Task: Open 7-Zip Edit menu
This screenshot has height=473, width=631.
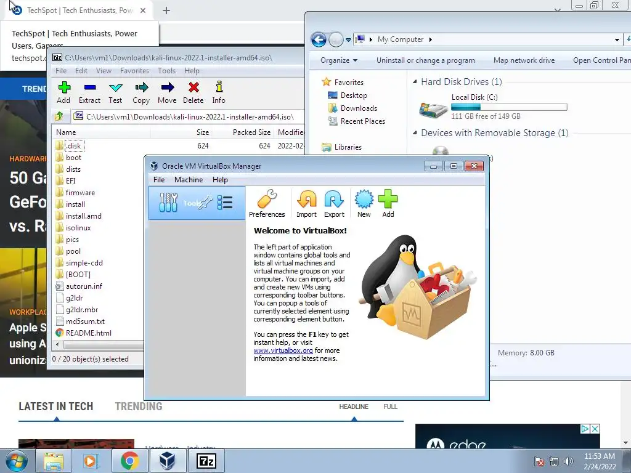Action: click(81, 71)
